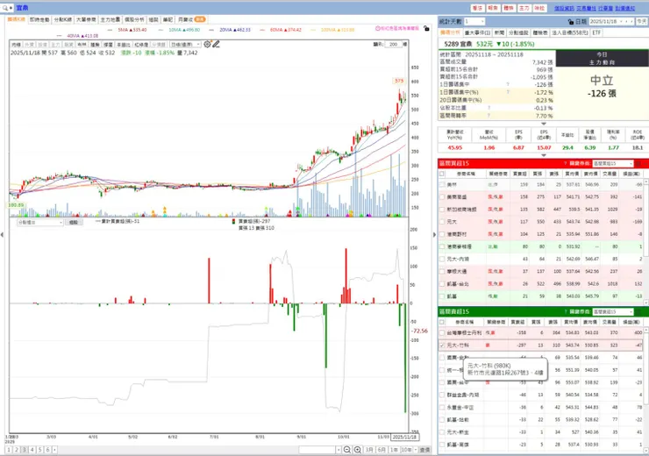
Task: Click the 今天 button next to the date
Action: [642, 22]
